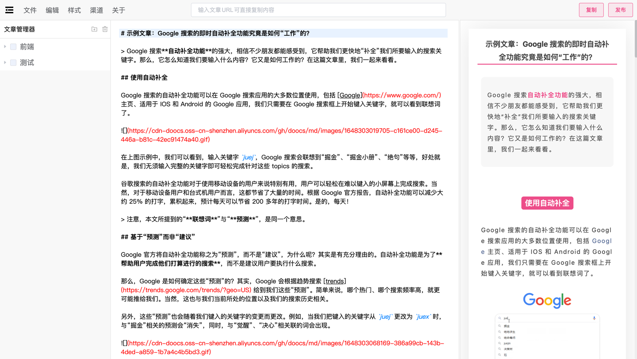Open the 样式 menu
The width and height of the screenshot is (637, 359).
[x=74, y=10]
